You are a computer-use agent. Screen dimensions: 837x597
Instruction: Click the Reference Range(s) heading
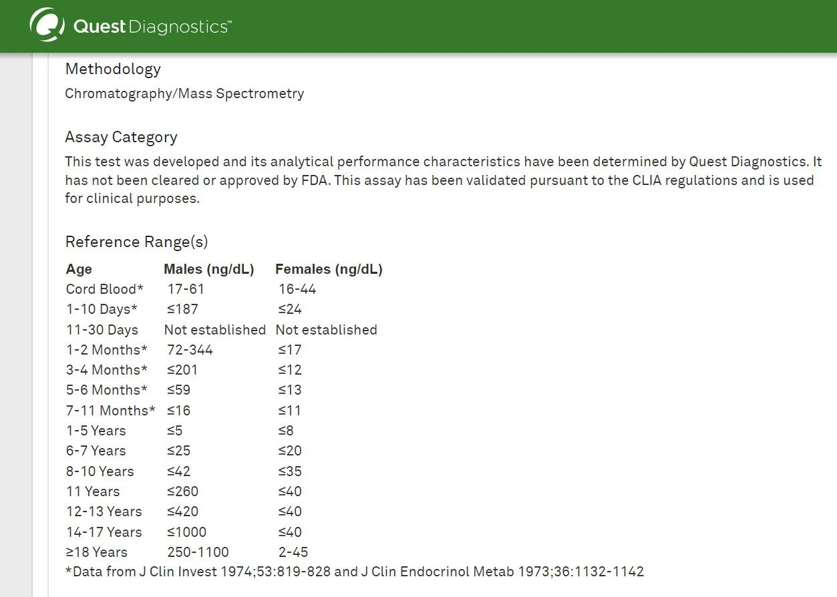[x=136, y=242]
